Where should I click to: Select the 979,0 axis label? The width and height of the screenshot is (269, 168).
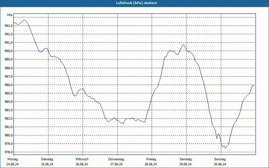pos(9,144)
